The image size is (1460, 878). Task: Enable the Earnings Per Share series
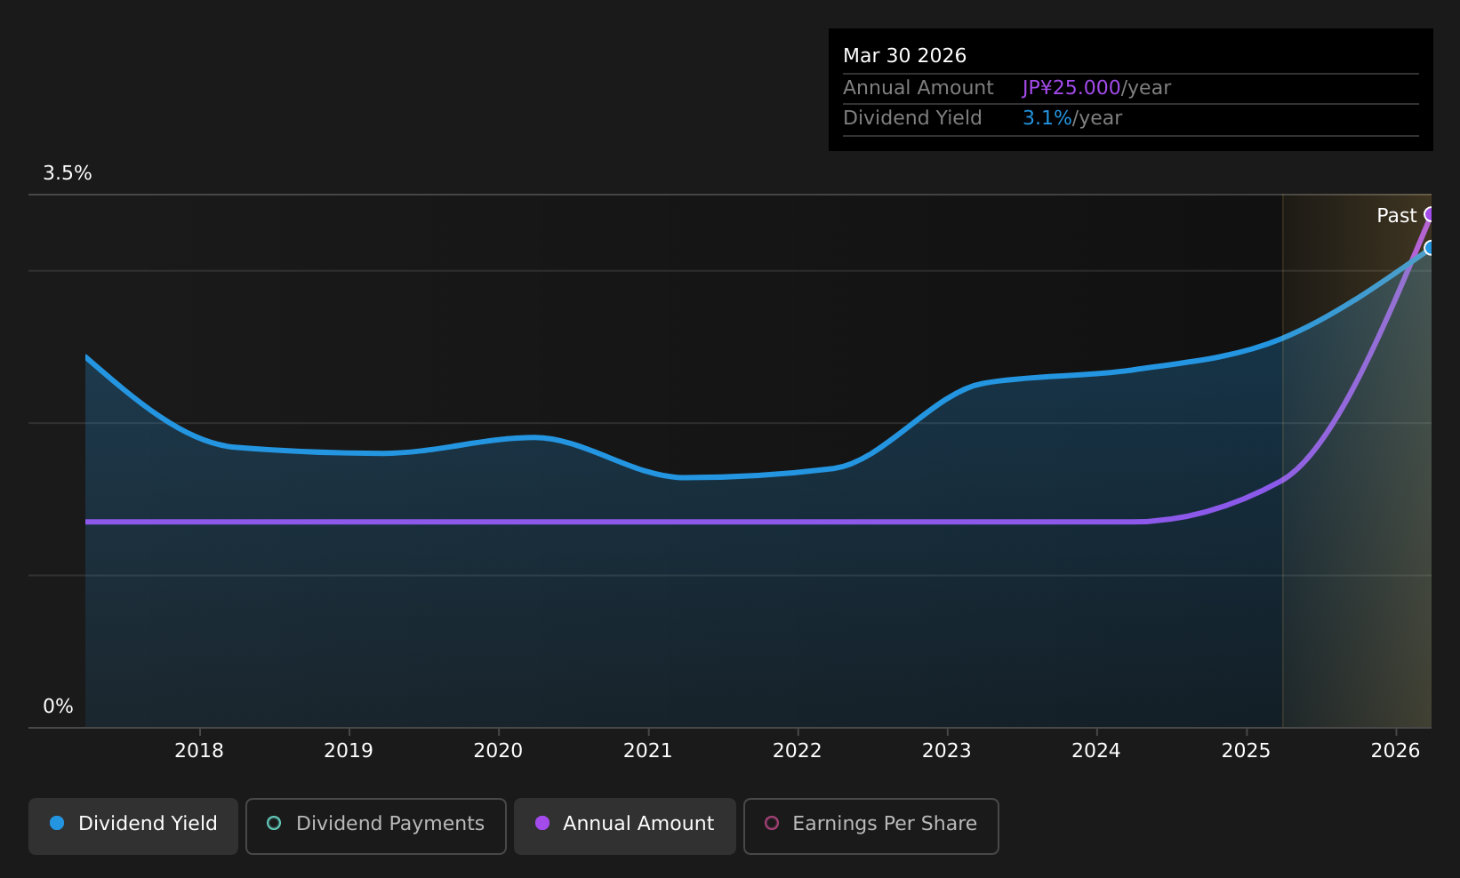click(x=871, y=826)
